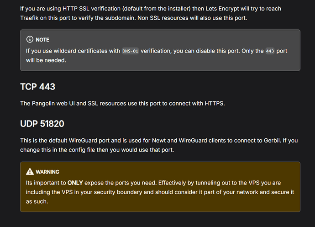
Task: Click the warning triangle icon
Action: point(30,172)
